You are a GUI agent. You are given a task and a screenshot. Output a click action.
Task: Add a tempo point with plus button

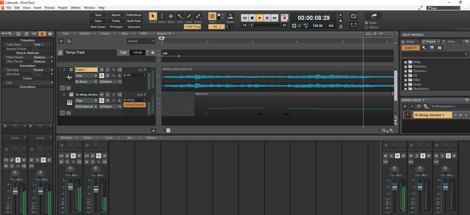click(x=153, y=52)
